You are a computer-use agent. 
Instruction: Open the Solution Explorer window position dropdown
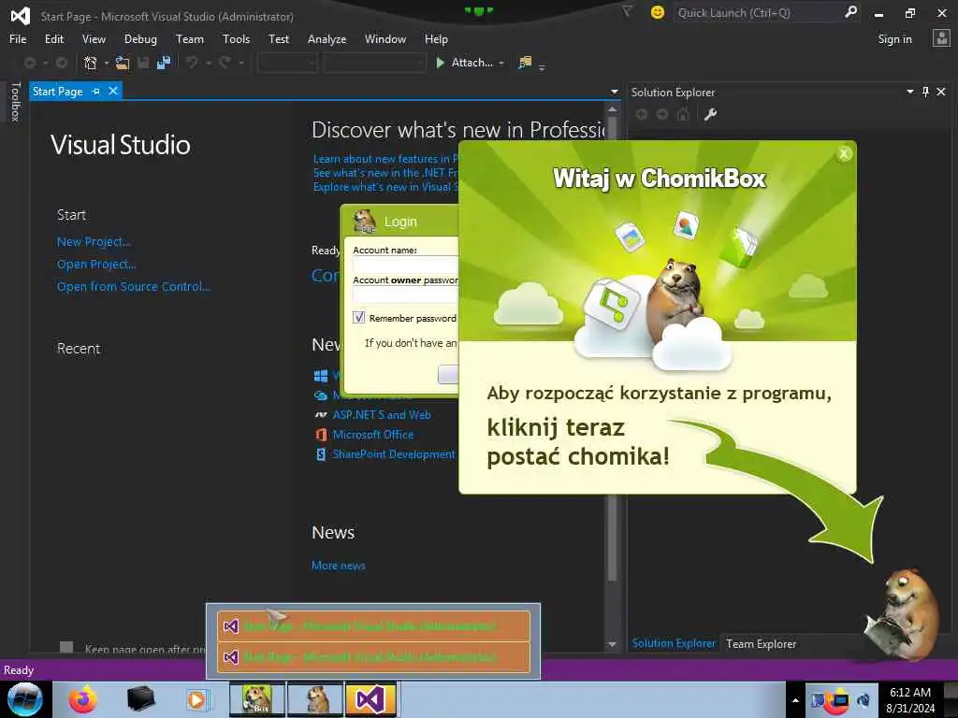click(909, 92)
